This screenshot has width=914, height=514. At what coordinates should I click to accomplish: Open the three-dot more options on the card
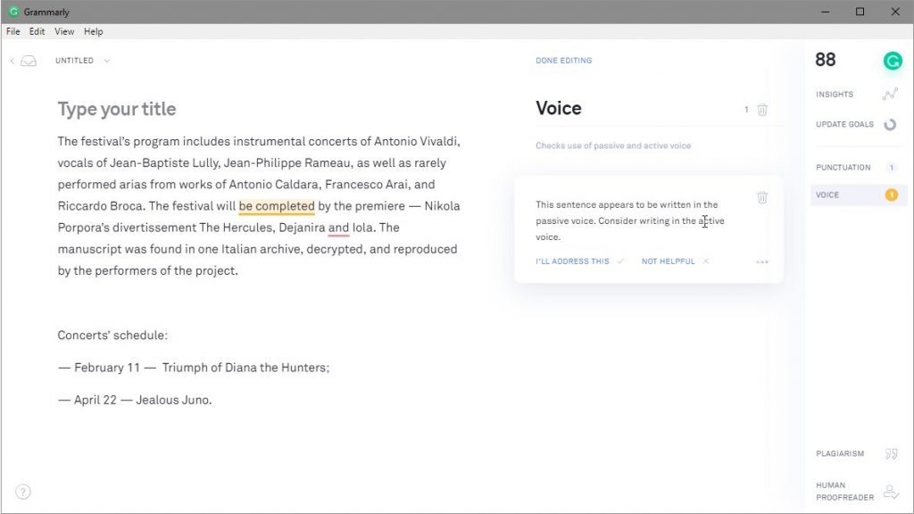click(x=762, y=261)
